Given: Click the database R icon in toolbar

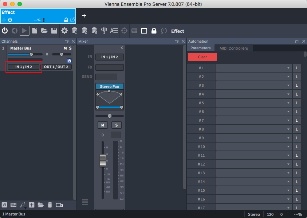Looking at the screenshot, I should click(94, 31).
